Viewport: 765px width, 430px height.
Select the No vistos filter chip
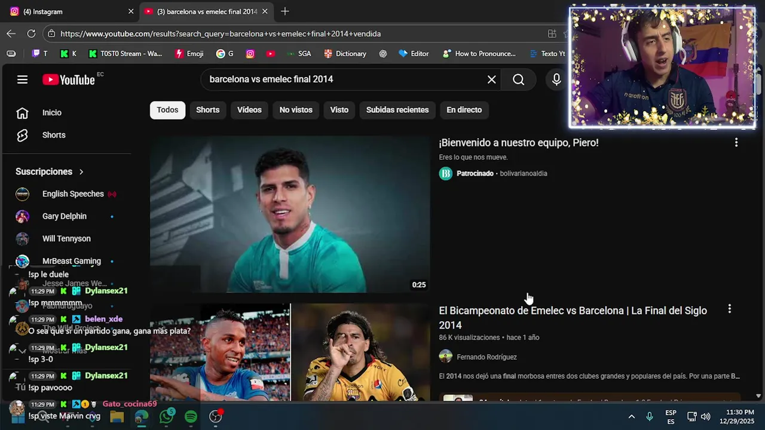[x=296, y=110]
